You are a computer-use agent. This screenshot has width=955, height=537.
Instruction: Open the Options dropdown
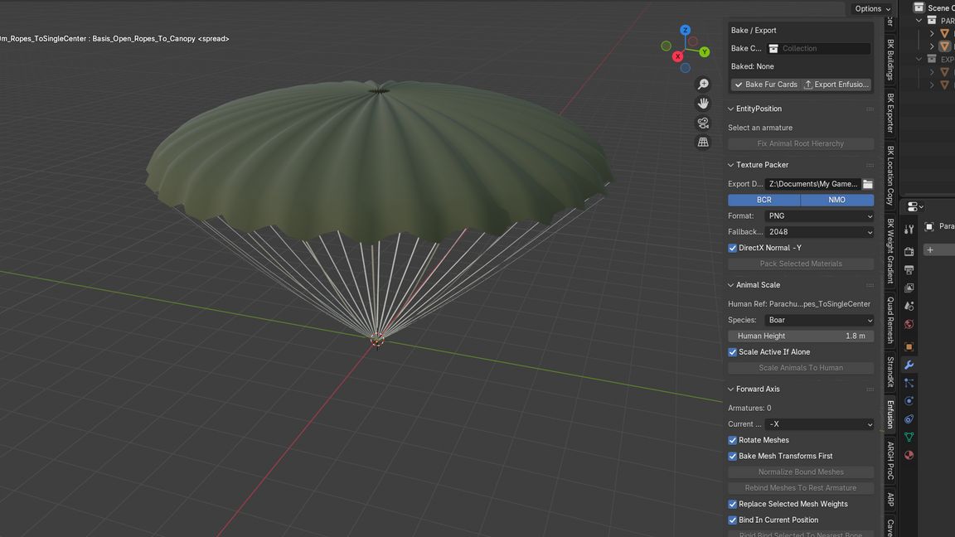(x=872, y=8)
